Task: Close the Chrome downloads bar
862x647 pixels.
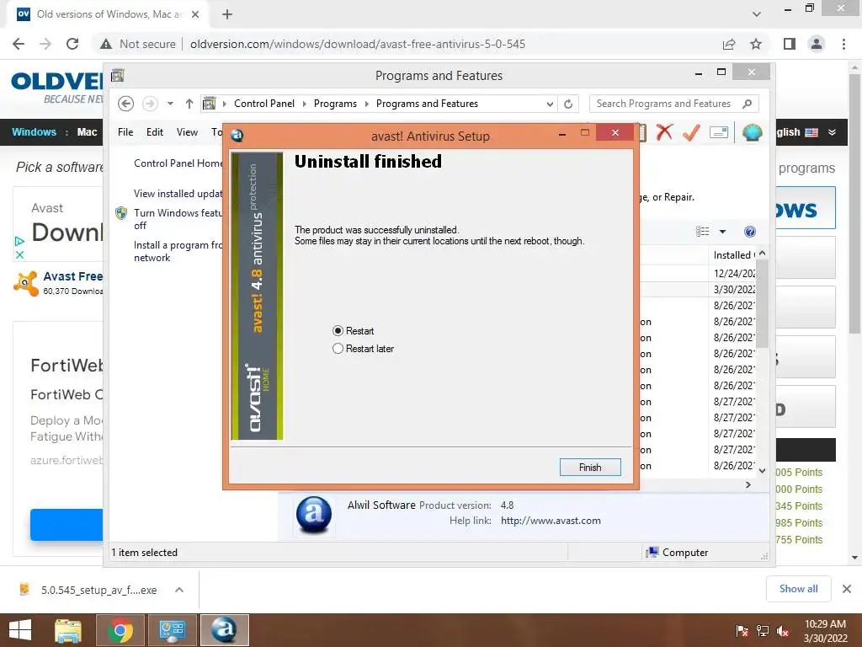Action: (x=847, y=589)
